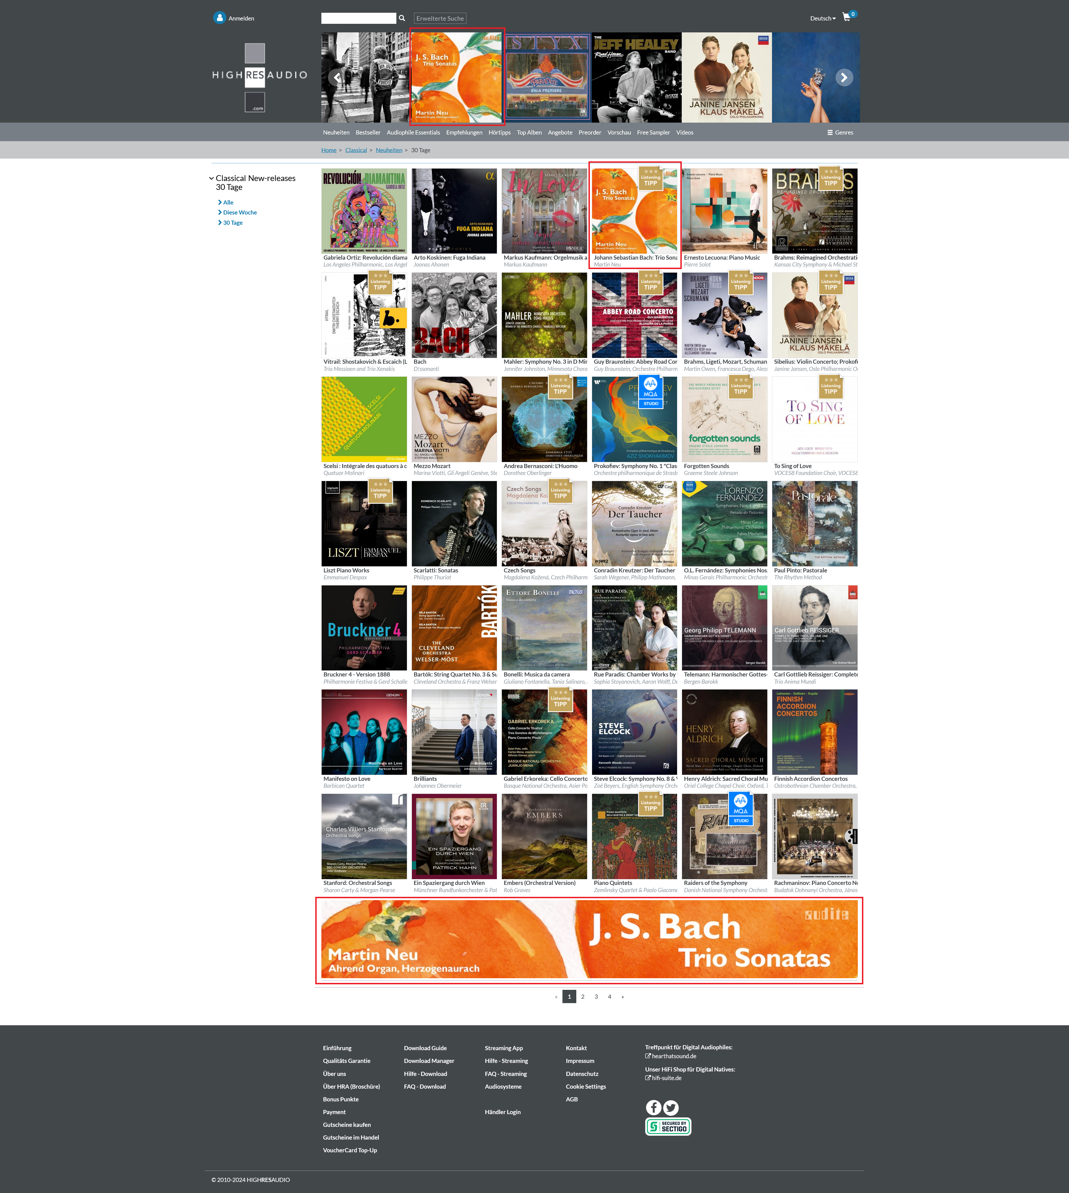Select the Free Sampler menu item
This screenshot has height=1193, width=1069.
[653, 132]
